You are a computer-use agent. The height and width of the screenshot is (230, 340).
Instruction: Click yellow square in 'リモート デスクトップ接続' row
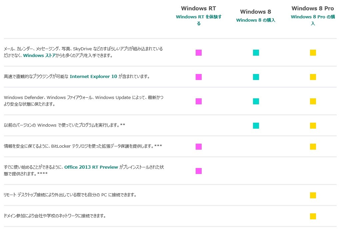coord(313,195)
